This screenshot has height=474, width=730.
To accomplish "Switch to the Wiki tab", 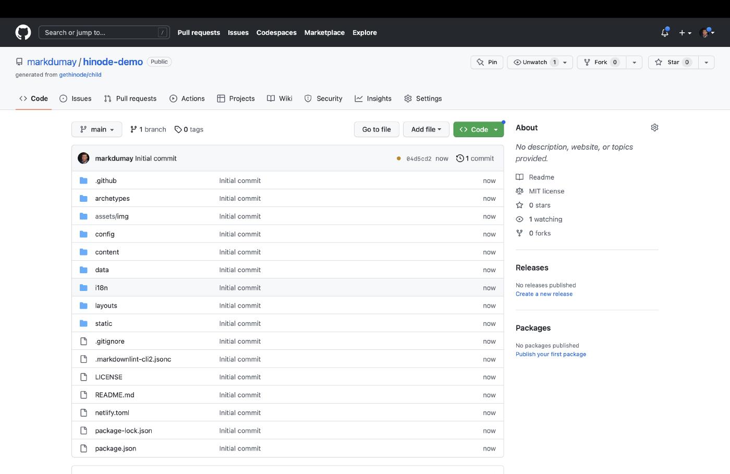I will [279, 99].
